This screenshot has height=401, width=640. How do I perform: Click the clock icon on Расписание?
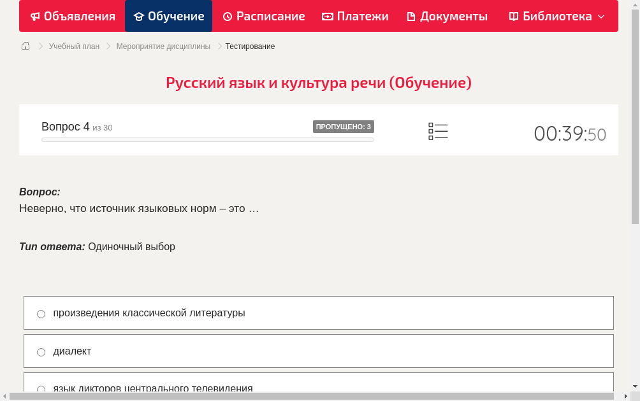pos(227,16)
